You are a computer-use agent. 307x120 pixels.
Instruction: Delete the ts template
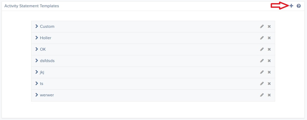pyautogui.click(x=269, y=84)
